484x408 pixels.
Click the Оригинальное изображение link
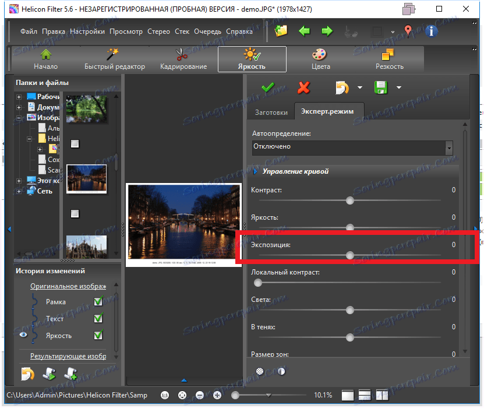point(68,286)
